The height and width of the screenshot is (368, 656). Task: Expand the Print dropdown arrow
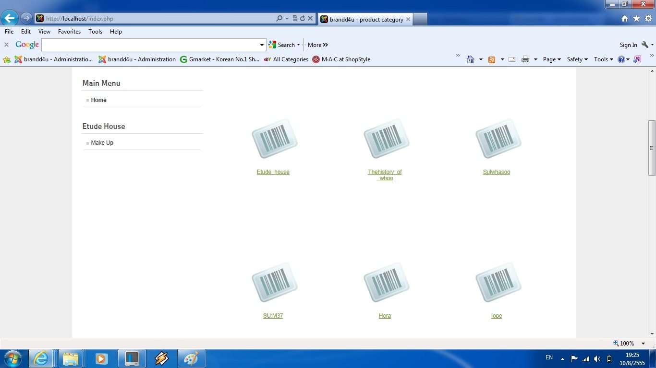(x=535, y=59)
